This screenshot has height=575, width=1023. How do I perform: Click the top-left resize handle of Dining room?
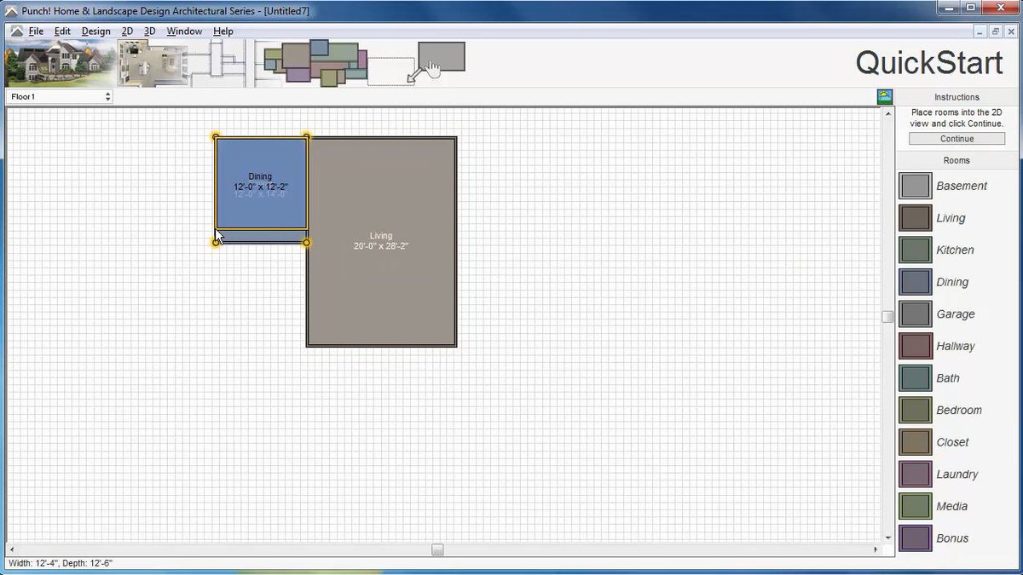216,137
